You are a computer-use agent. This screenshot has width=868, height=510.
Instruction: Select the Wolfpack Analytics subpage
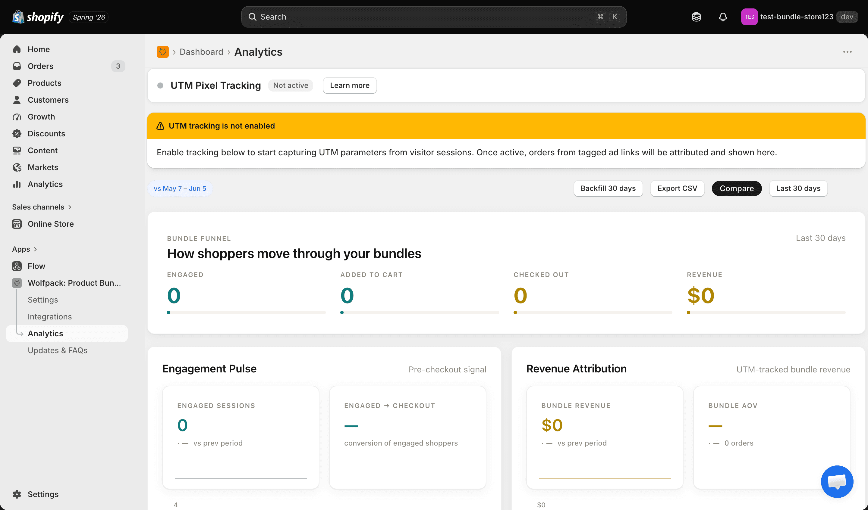(67, 334)
